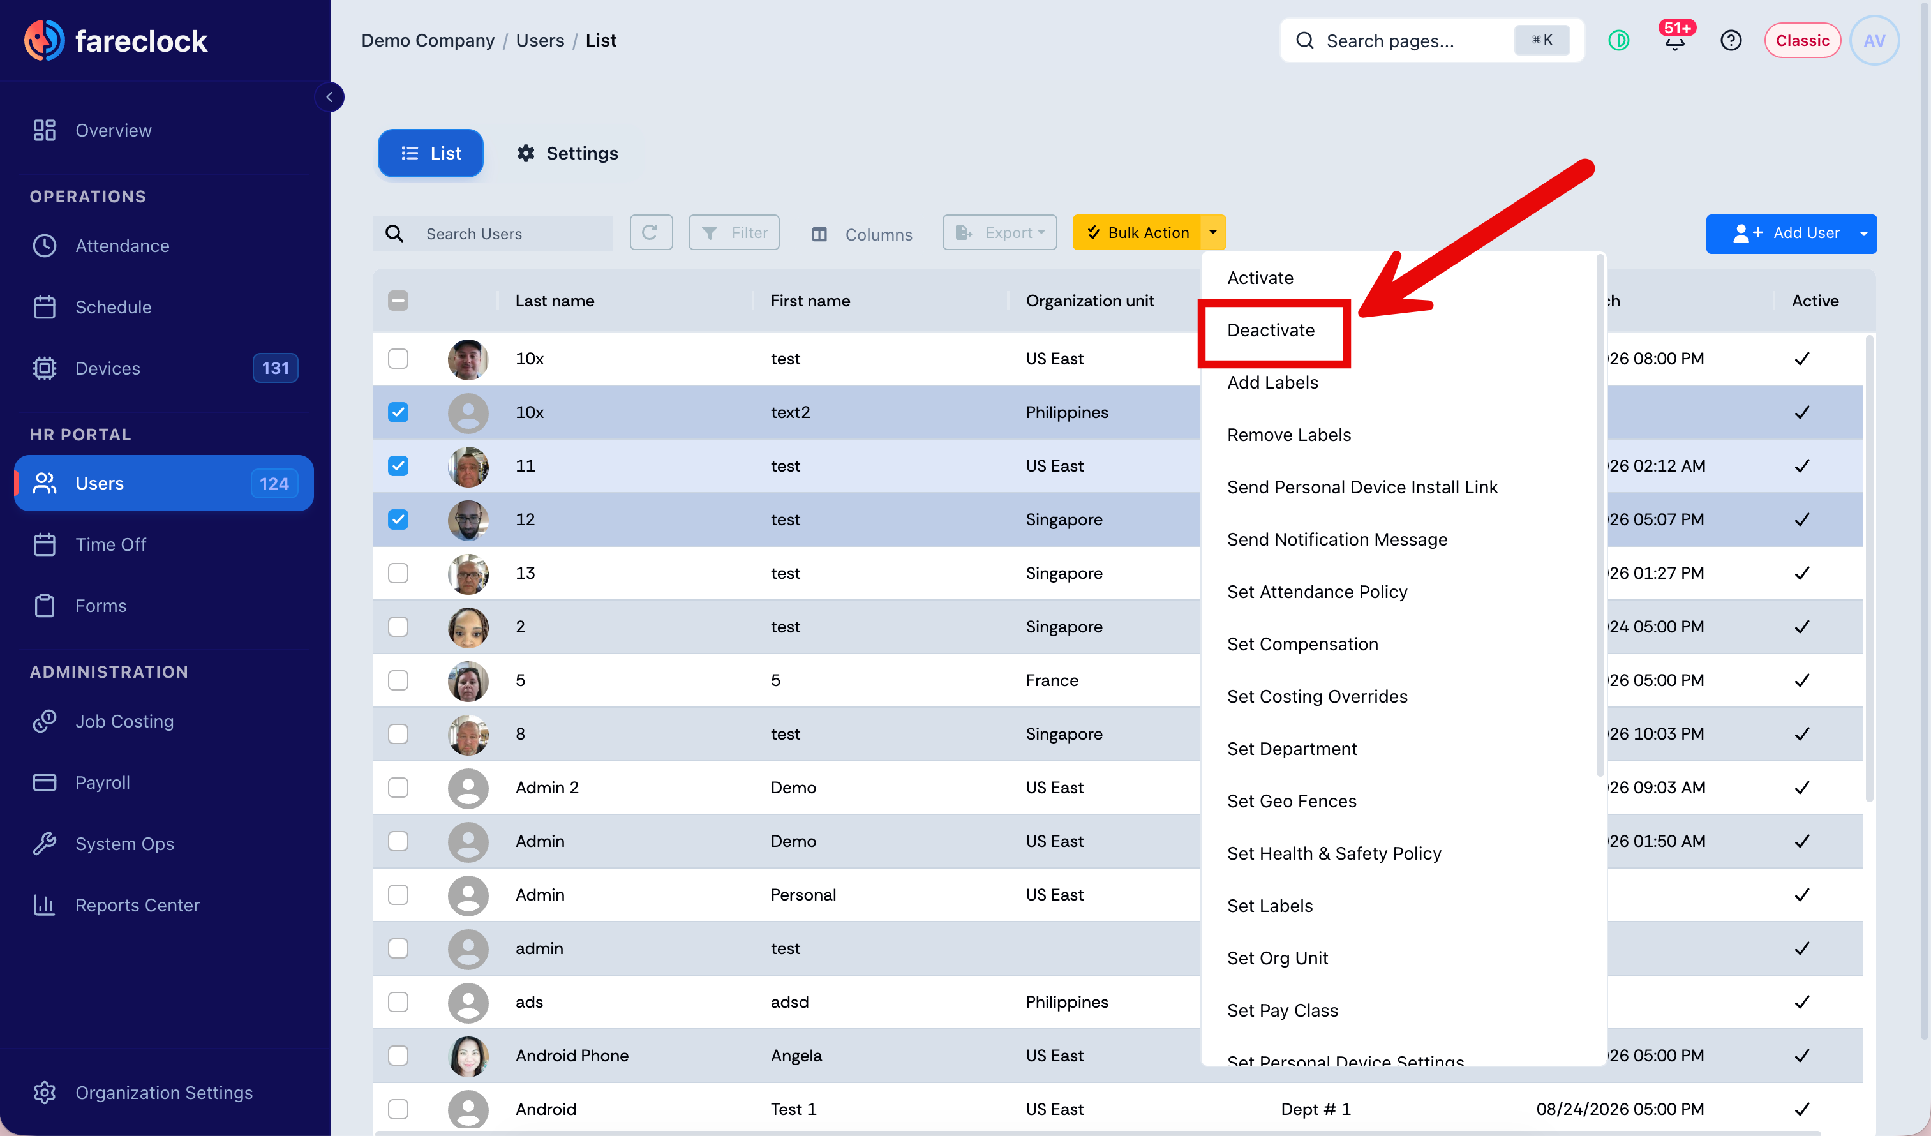Click the help question mark icon
1931x1136 pixels.
click(1730, 40)
